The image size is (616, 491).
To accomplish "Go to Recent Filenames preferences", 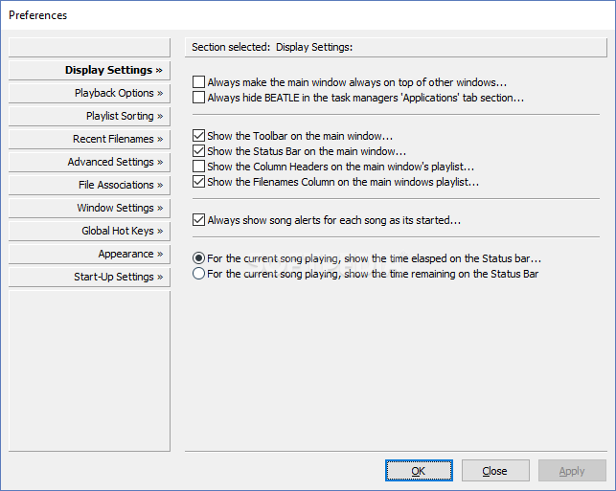I will (x=89, y=140).
